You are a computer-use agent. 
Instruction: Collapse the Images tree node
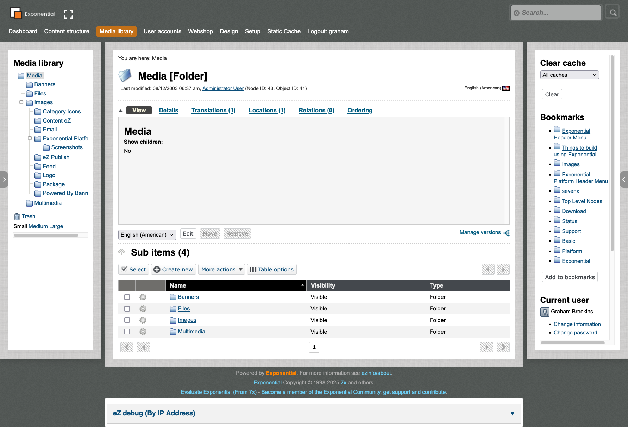click(21, 102)
